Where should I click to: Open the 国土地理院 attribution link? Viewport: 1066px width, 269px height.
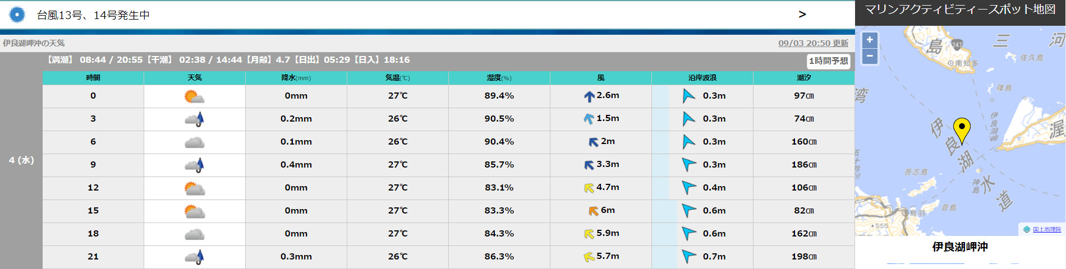point(1047,229)
